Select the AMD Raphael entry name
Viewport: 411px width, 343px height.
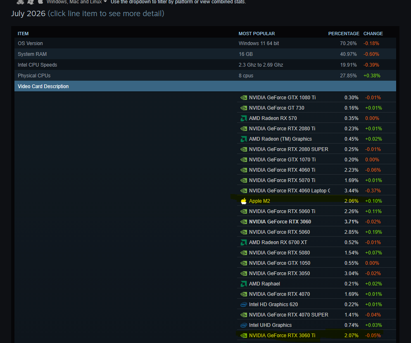pos(264,284)
